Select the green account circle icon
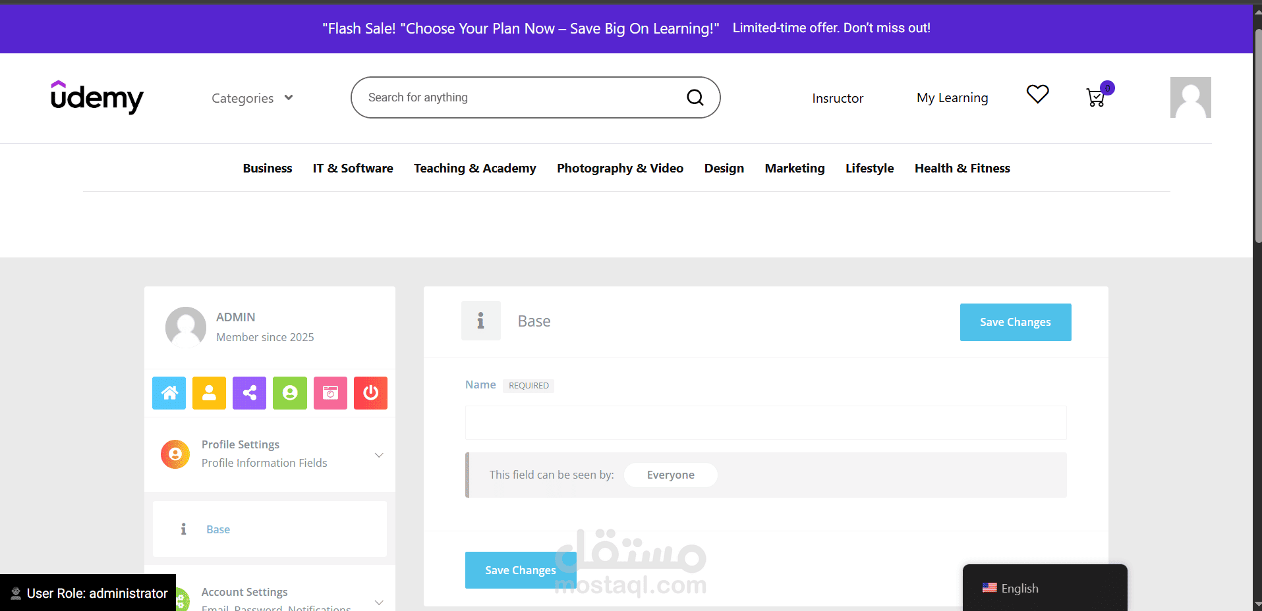This screenshot has width=1262, height=611. point(290,393)
